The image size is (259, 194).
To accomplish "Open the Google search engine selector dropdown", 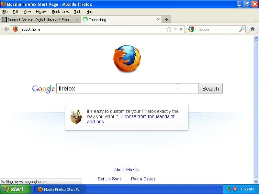I will [x=193, y=29].
